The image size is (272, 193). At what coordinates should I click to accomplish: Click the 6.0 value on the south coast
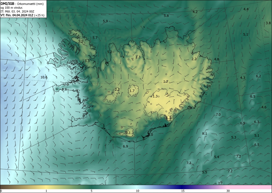click(x=151, y=135)
